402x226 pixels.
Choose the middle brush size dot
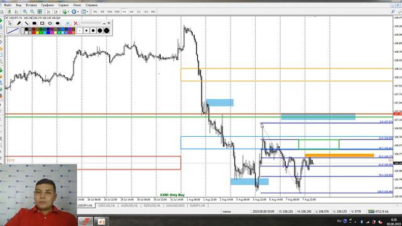(93, 31)
